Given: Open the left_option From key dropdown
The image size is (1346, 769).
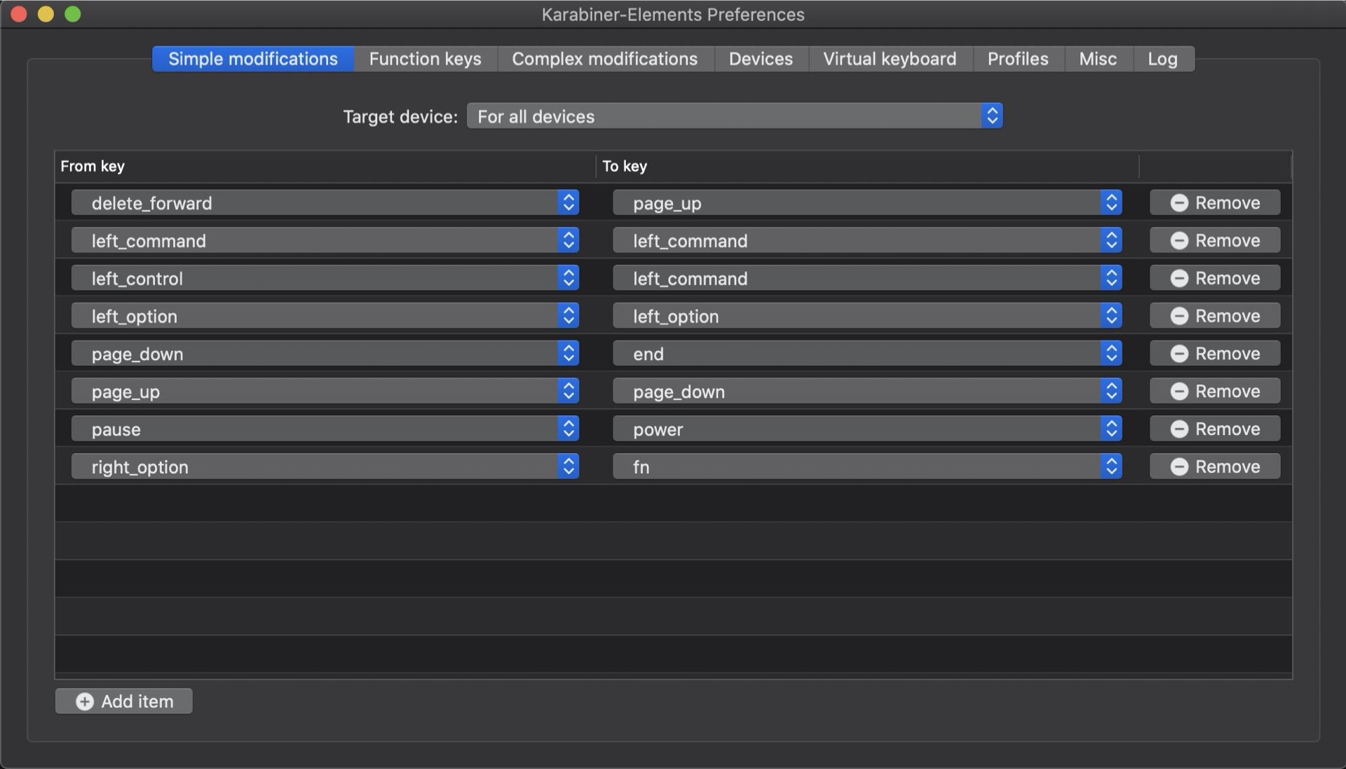Looking at the screenshot, I should [x=325, y=316].
